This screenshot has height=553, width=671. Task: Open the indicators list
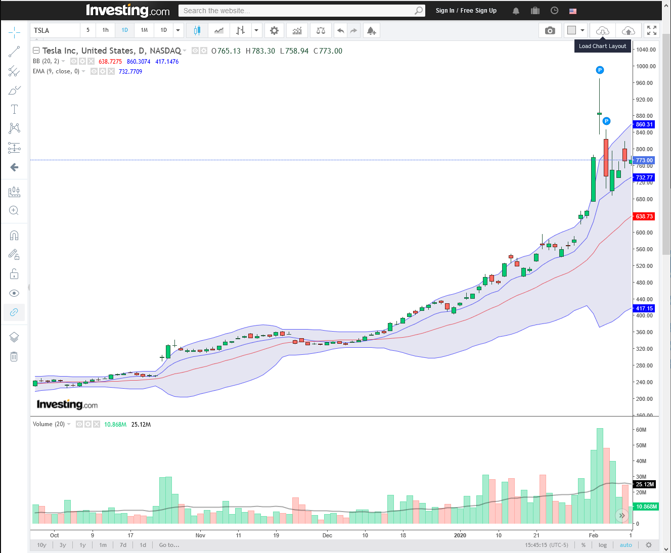click(297, 31)
